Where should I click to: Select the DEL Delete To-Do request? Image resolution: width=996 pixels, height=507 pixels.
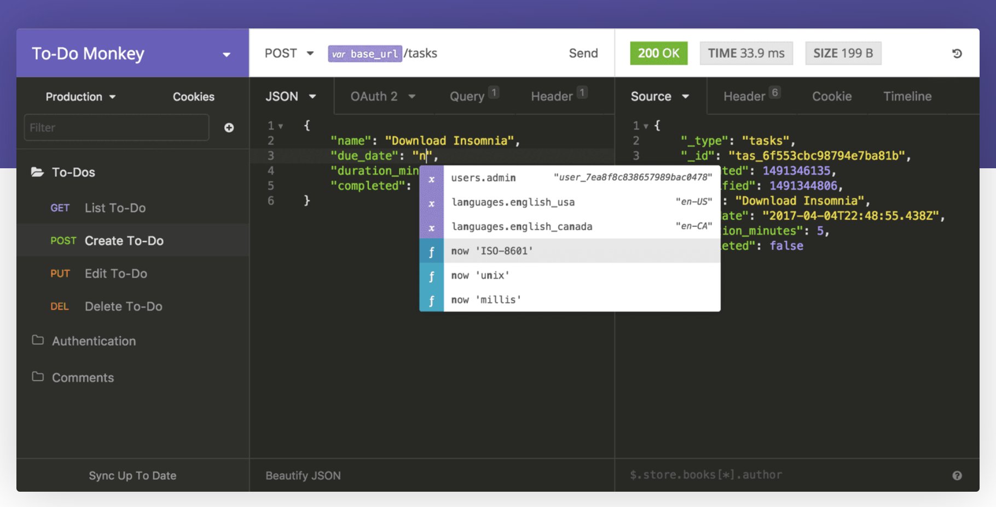123,306
